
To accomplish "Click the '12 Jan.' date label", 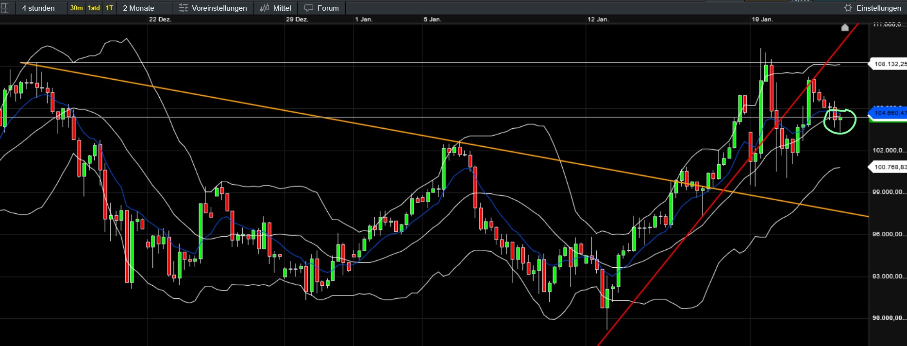I will (598, 19).
